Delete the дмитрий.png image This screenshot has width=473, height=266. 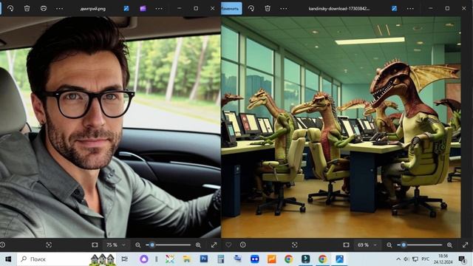(27, 8)
